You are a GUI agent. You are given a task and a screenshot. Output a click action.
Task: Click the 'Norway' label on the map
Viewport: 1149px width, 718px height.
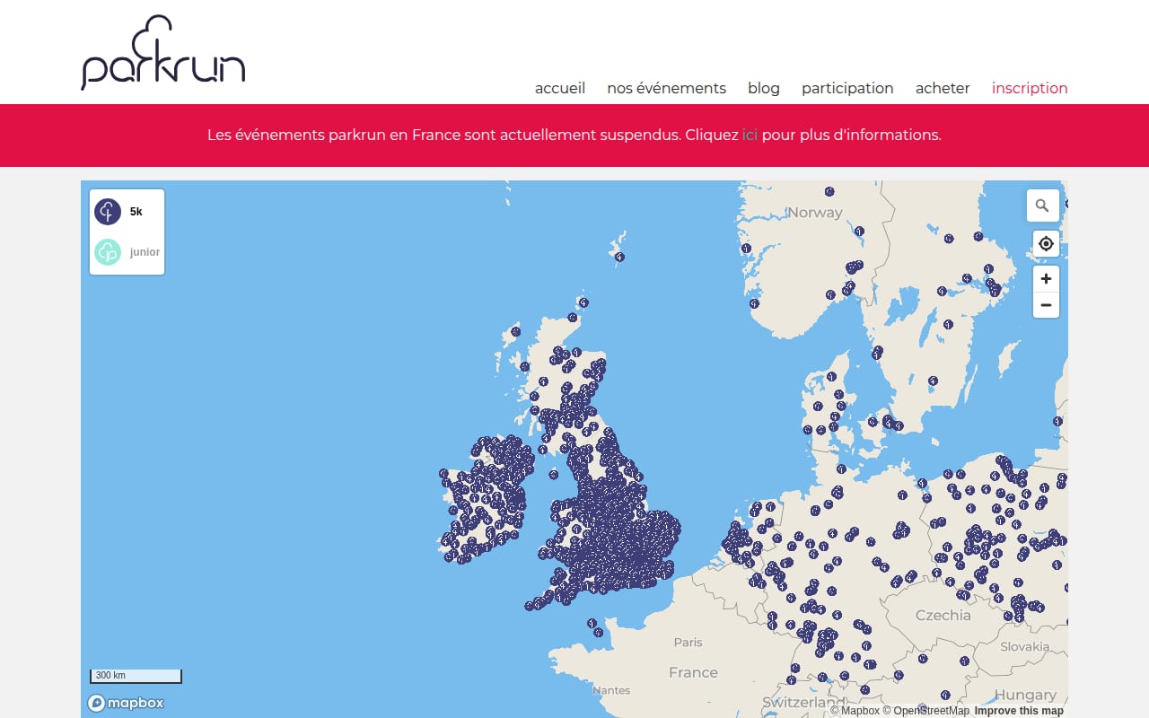tap(815, 213)
